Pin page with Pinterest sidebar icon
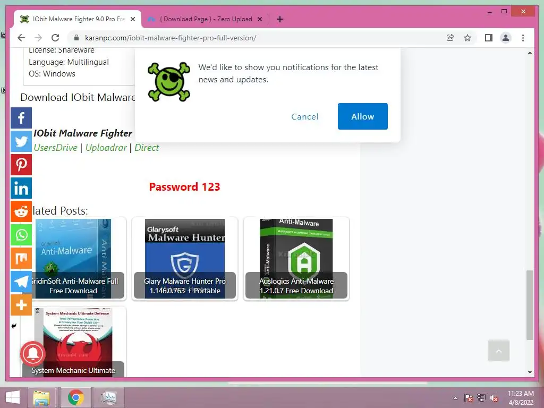This screenshot has height=408, width=544. click(21, 165)
